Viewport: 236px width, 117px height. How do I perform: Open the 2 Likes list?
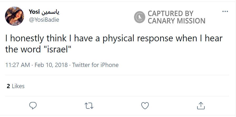[16, 86]
